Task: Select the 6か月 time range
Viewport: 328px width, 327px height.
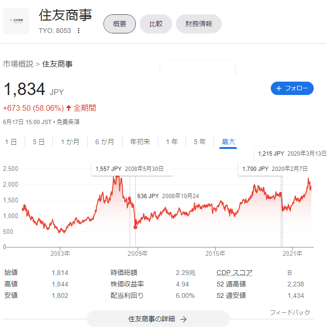Action: pos(104,142)
